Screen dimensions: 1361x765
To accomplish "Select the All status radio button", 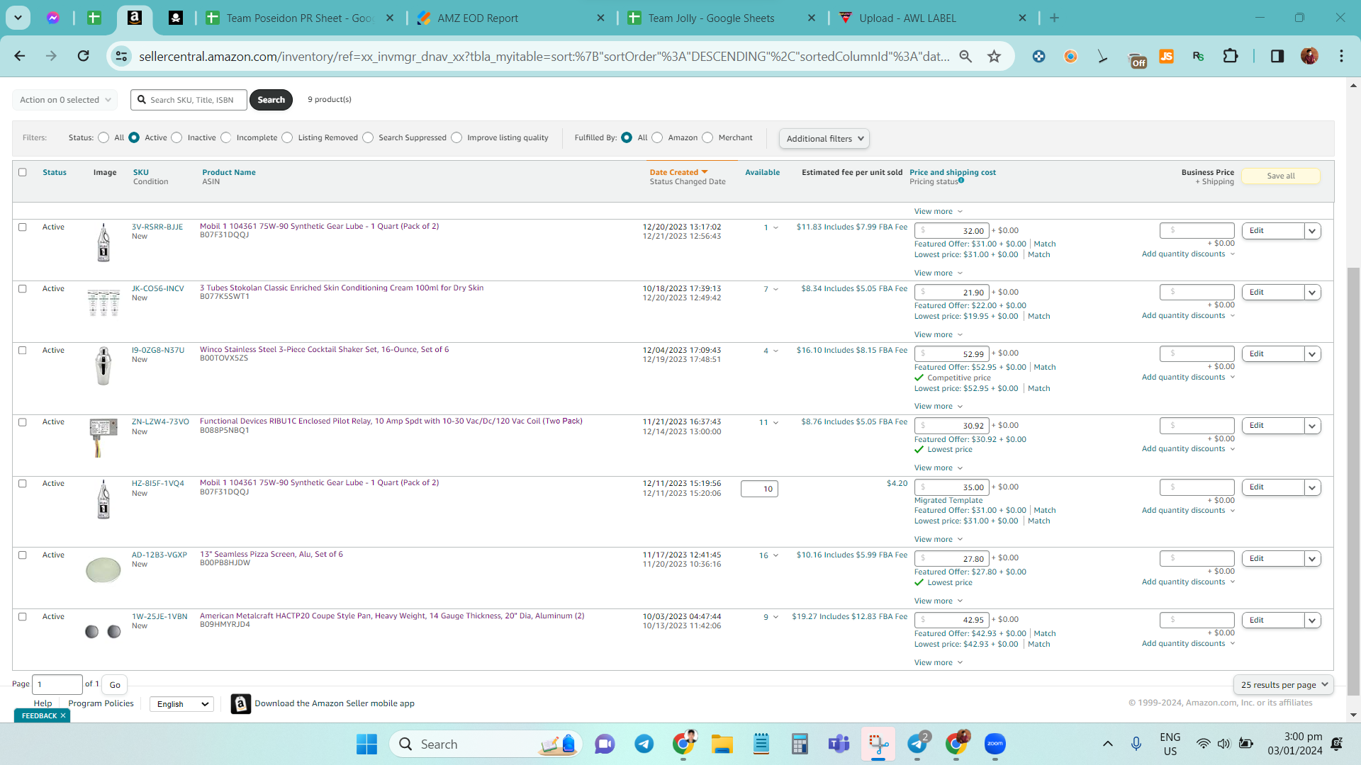I will pyautogui.click(x=104, y=137).
